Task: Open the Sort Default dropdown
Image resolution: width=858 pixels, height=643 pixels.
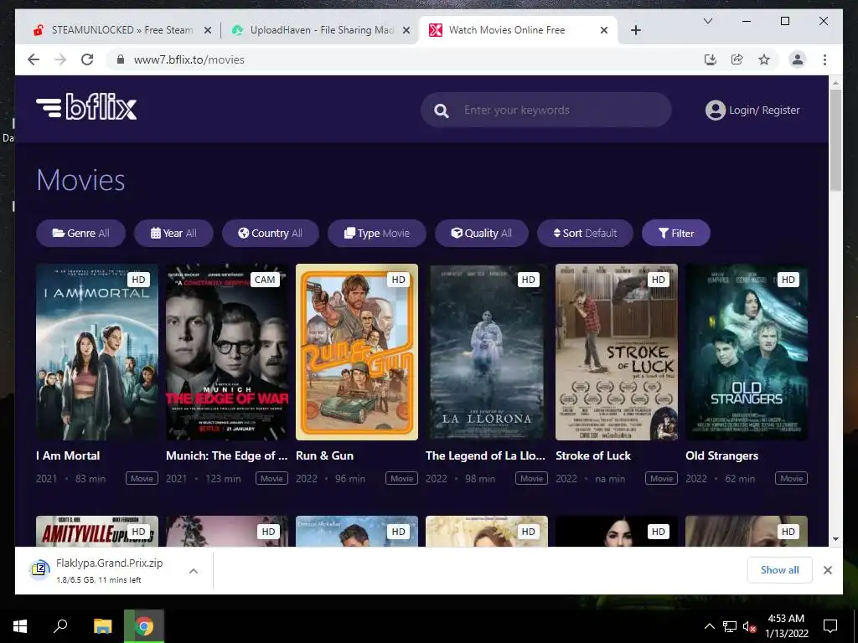Action: (x=585, y=233)
